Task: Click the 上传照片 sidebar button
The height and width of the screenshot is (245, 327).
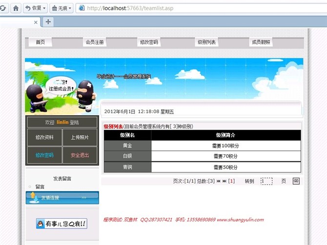Action: click(80, 137)
